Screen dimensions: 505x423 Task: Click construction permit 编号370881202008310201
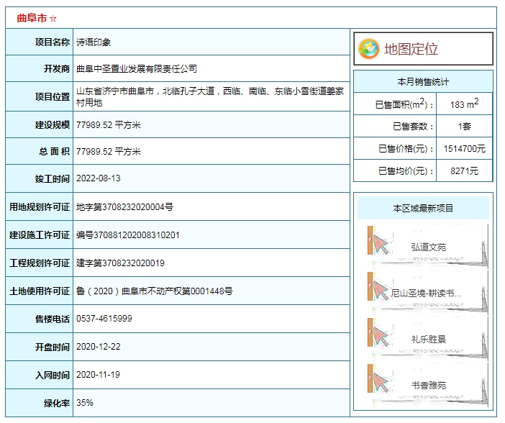(x=128, y=235)
